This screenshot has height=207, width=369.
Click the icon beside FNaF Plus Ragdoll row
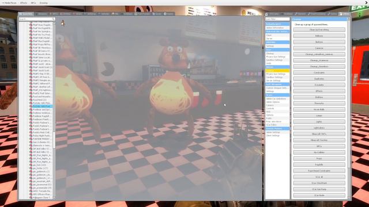point(31,41)
